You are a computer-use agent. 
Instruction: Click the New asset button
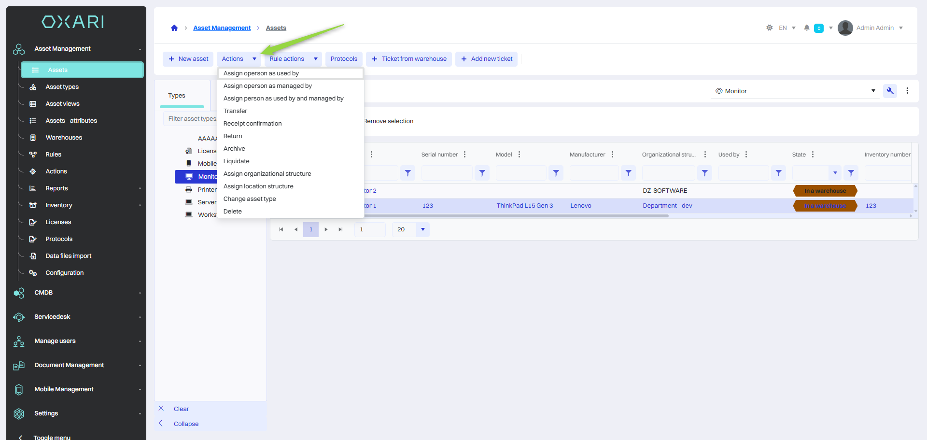coord(188,59)
